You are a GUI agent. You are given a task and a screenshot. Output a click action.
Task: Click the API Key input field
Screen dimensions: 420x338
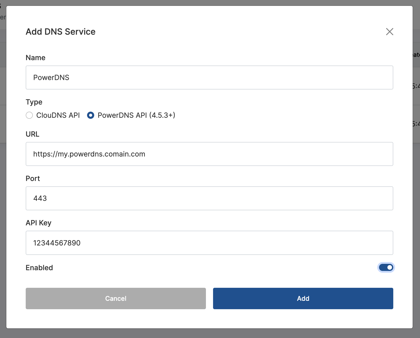(209, 243)
